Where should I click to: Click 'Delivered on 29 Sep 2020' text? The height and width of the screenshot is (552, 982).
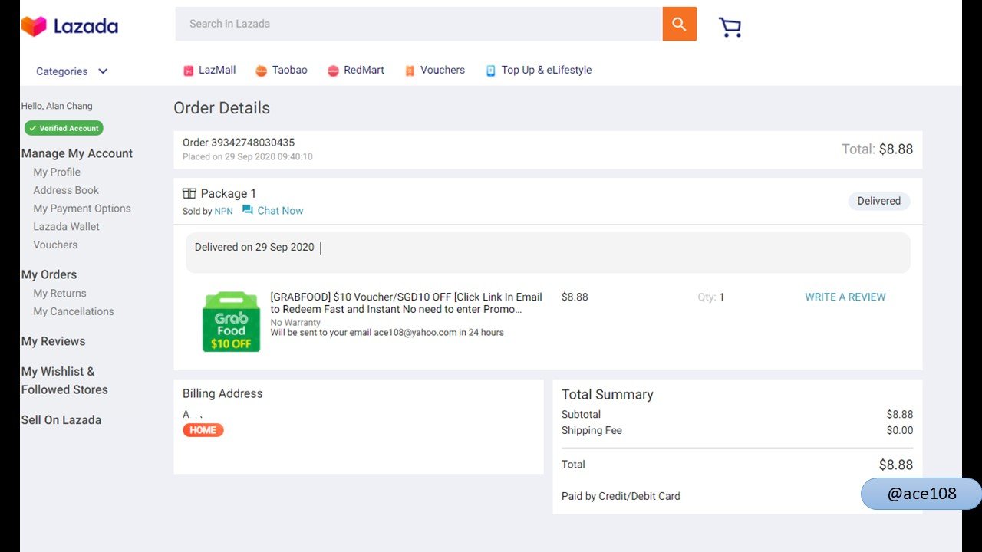click(255, 247)
